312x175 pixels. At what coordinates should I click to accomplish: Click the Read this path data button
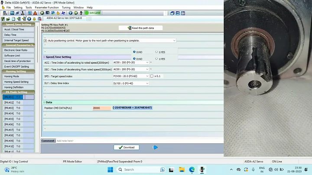click(140, 28)
